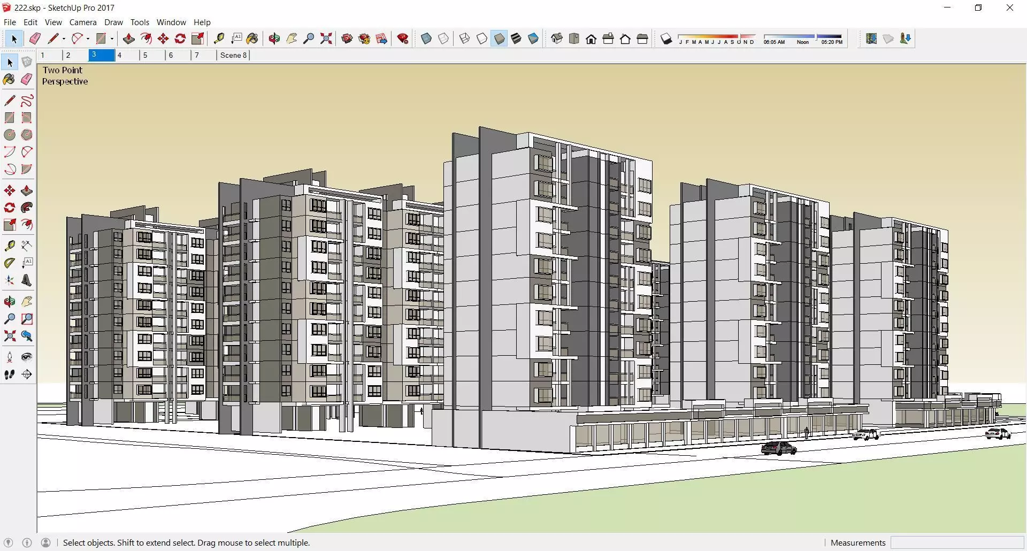The width and height of the screenshot is (1027, 551).
Task: Open the 3D Warehouse
Action: (347, 39)
